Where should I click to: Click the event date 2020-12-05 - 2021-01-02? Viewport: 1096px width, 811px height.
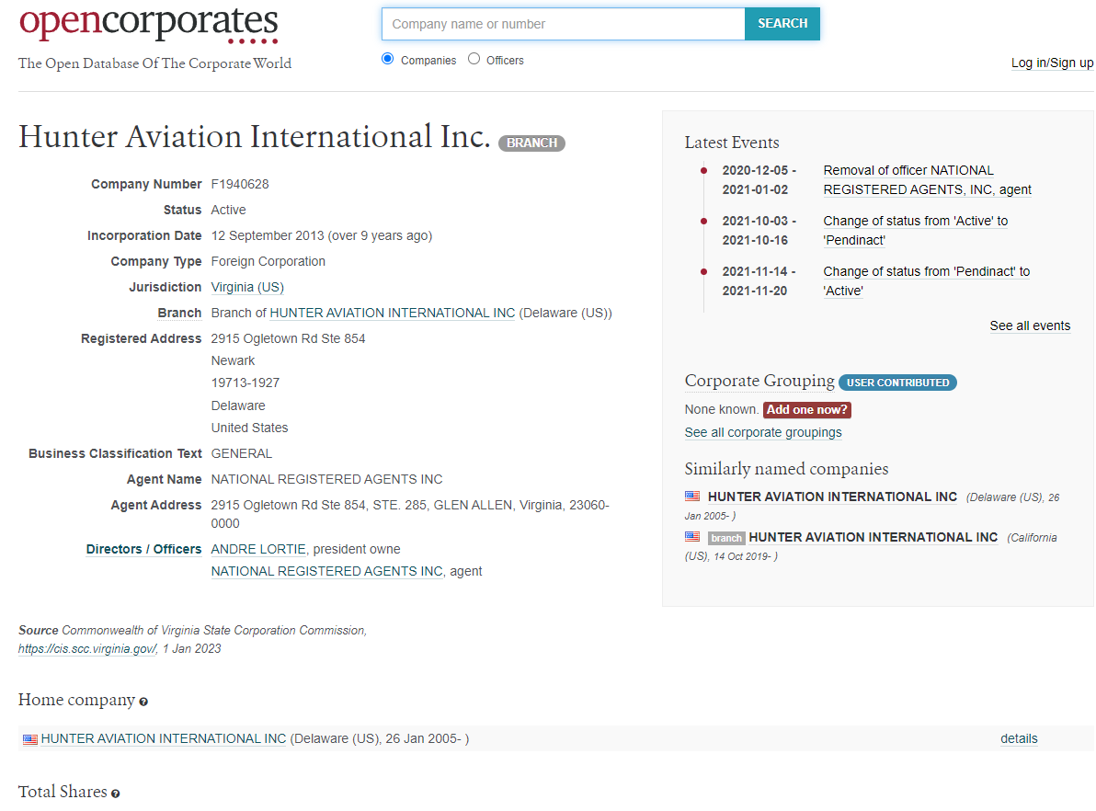tap(759, 180)
